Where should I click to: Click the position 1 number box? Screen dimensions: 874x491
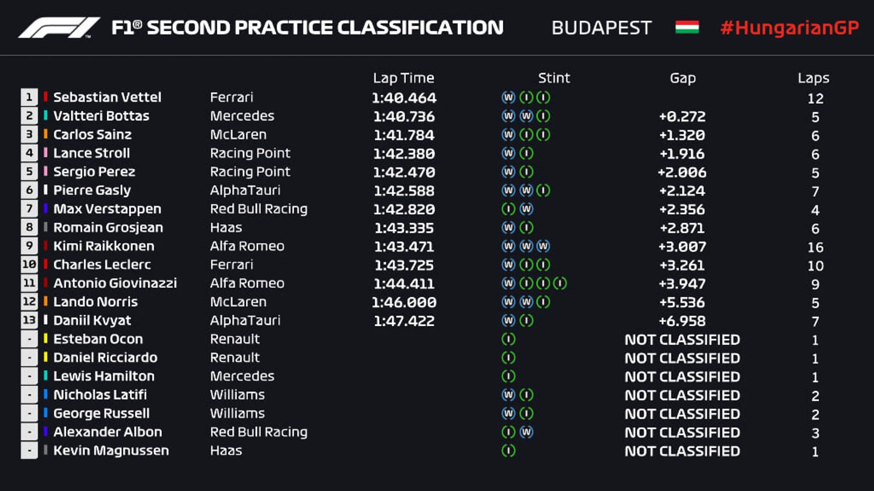point(29,97)
